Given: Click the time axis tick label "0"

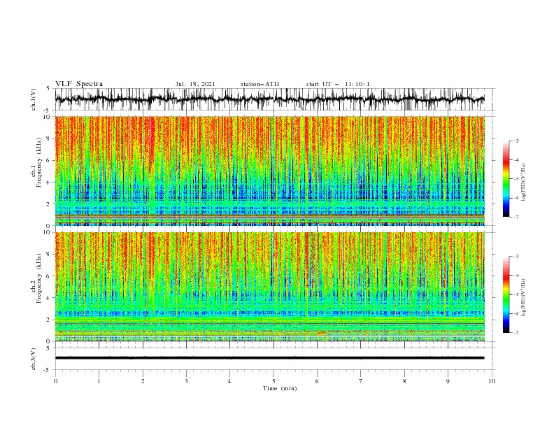Looking at the screenshot, I should (55, 381).
